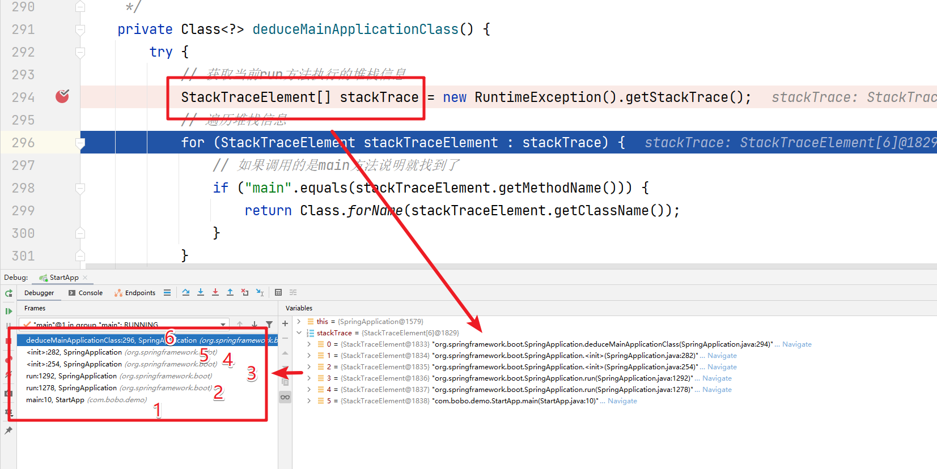Viewport: 937px width, 469px height.
Task: Click the Variables panel header
Action: pyautogui.click(x=299, y=308)
